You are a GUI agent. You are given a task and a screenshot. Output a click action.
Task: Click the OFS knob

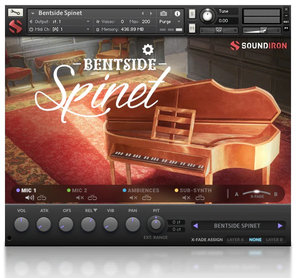(x=66, y=225)
